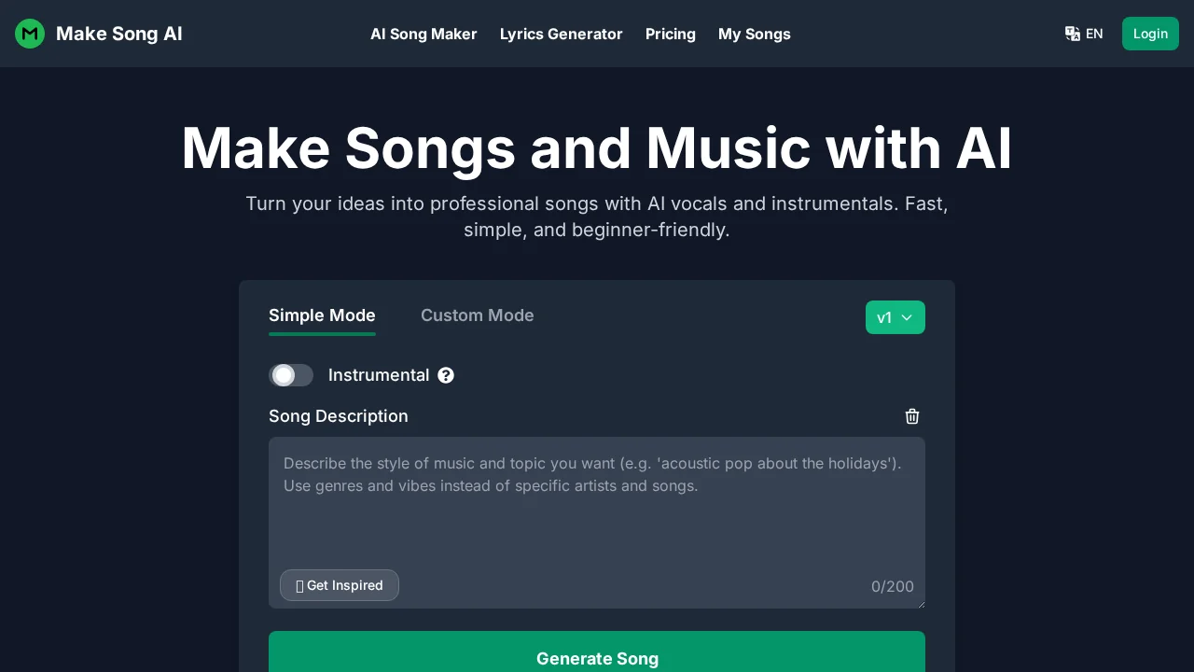Open the v1 version dropdown
The image size is (1194, 672).
coord(895,317)
